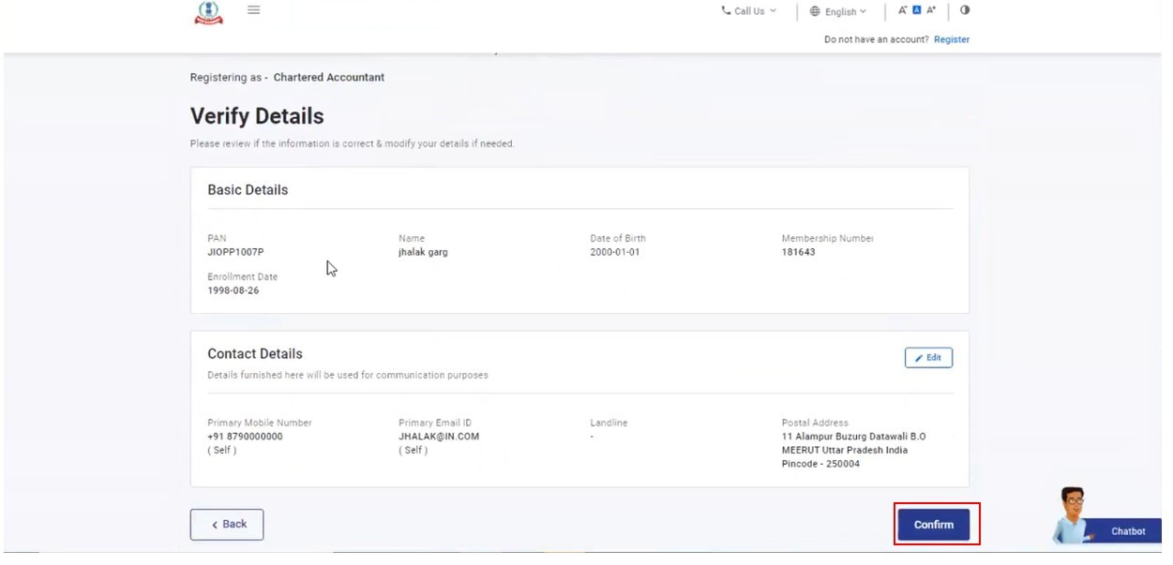The height and width of the screenshot is (565, 1173).
Task: Click the Income Tax department logo
Action: point(208,13)
